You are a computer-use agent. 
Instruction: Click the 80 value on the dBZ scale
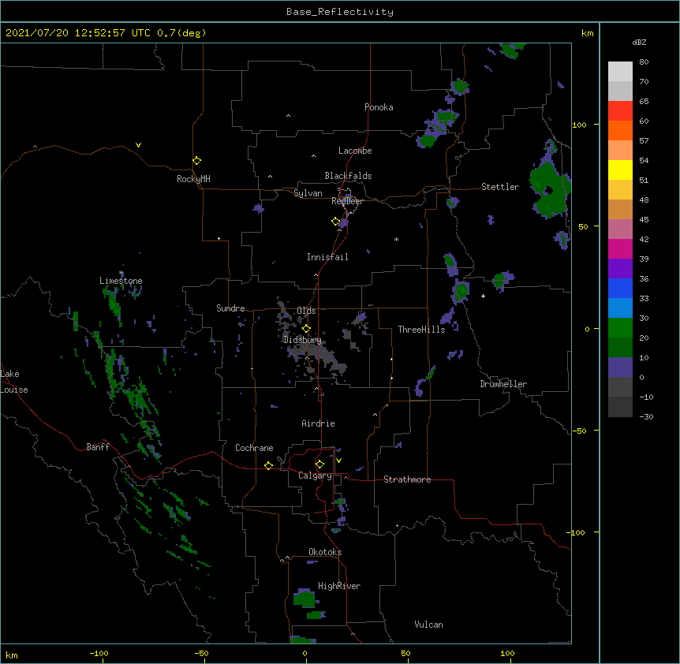pos(644,62)
